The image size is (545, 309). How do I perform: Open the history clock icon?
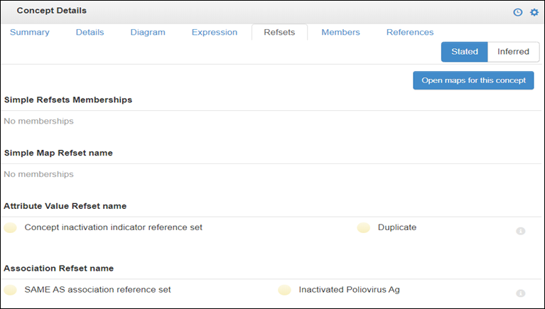coord(517,13)
